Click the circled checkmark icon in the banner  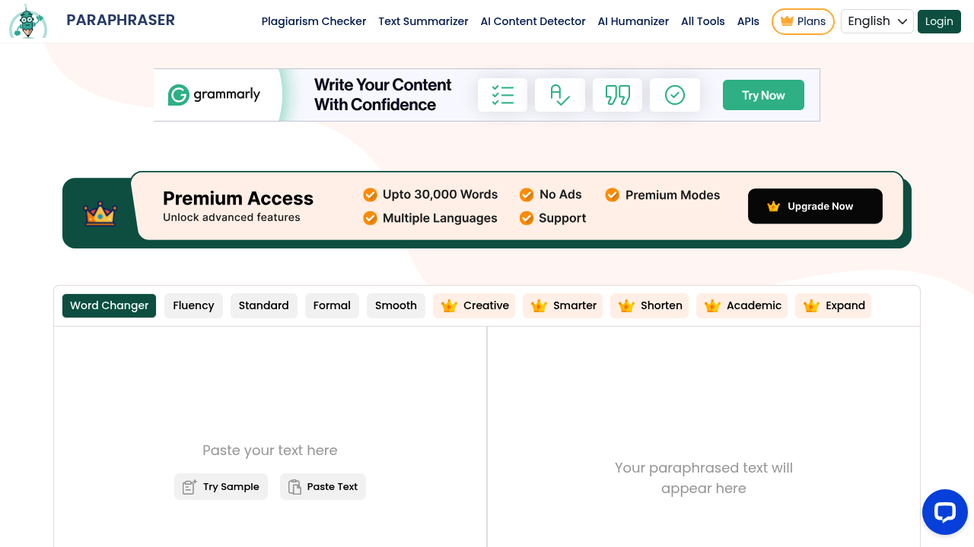tap(675, 95)
